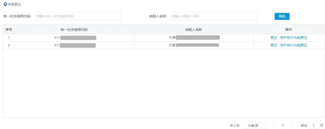The width and height of the screenshot is (325, 129).
Task: Click the 纳税人名称 column header
Action: tap(193, 29)
